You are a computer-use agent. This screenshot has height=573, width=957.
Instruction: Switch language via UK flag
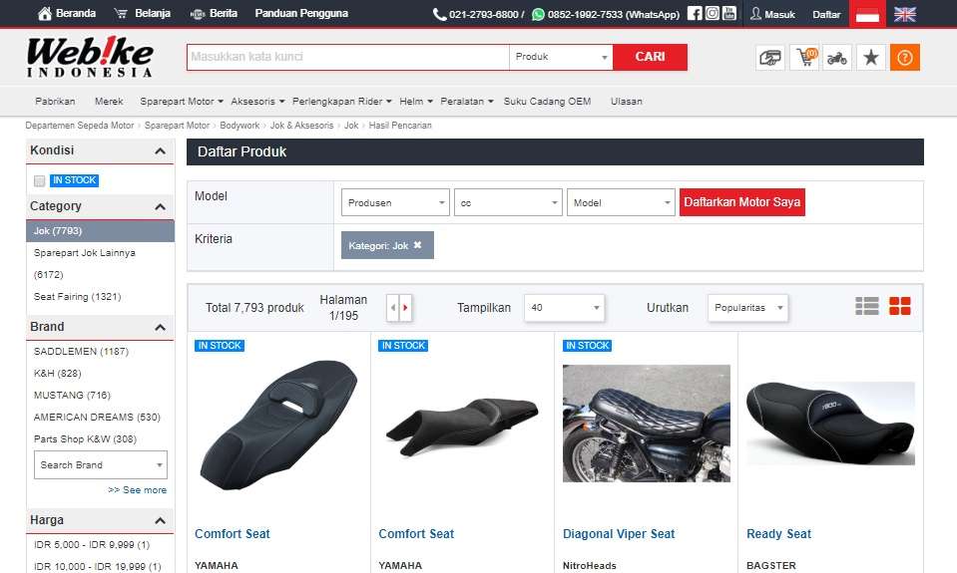[x=904, y=14]
